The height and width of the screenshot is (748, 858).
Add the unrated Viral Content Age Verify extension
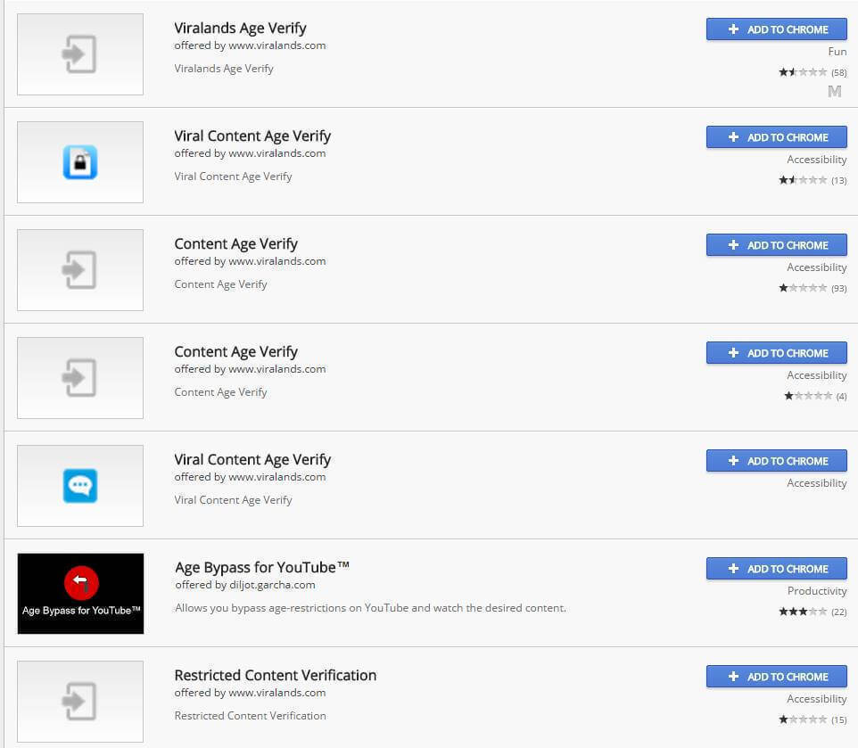pos(777,461)
